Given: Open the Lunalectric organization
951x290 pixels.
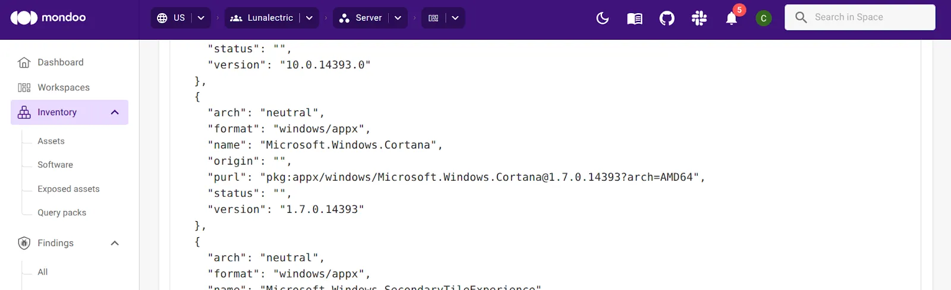Looking at the screenshot, I should coord(270,18).
